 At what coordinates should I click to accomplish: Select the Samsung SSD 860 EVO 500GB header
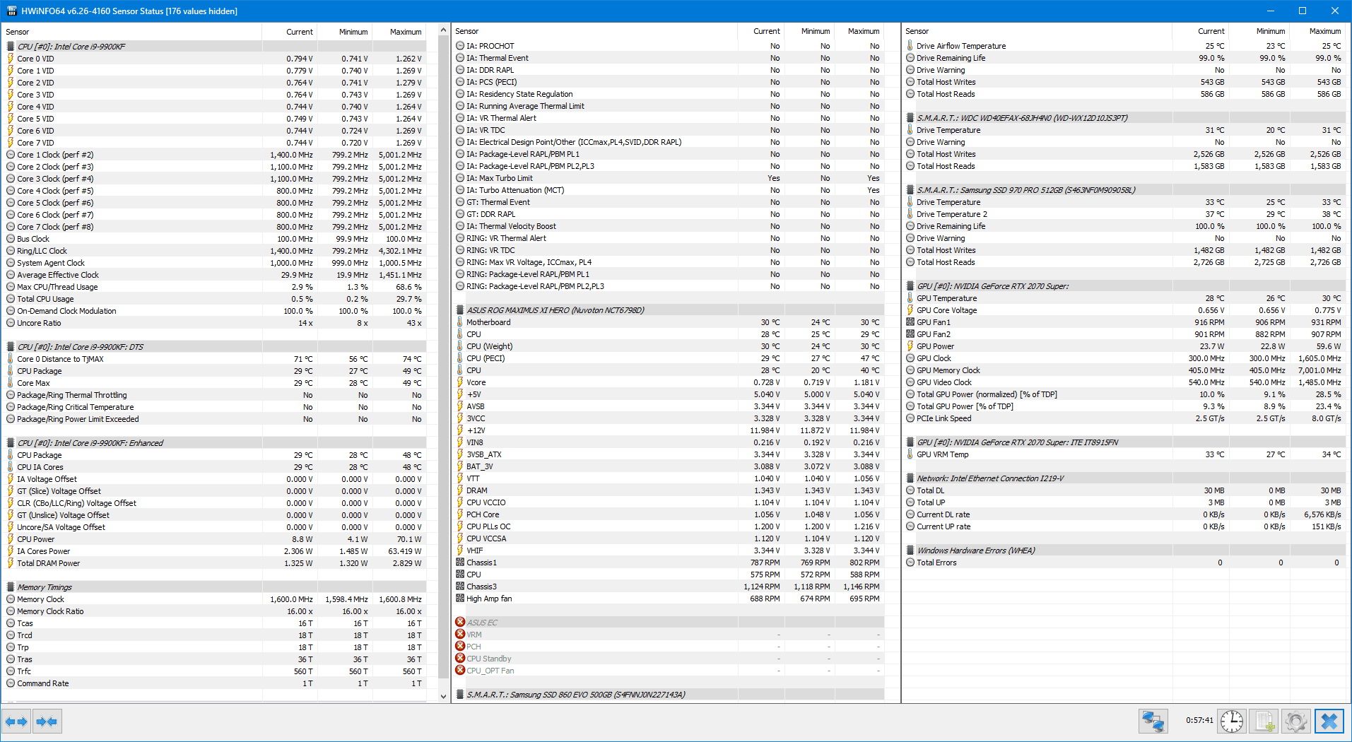tap(669, 695)
